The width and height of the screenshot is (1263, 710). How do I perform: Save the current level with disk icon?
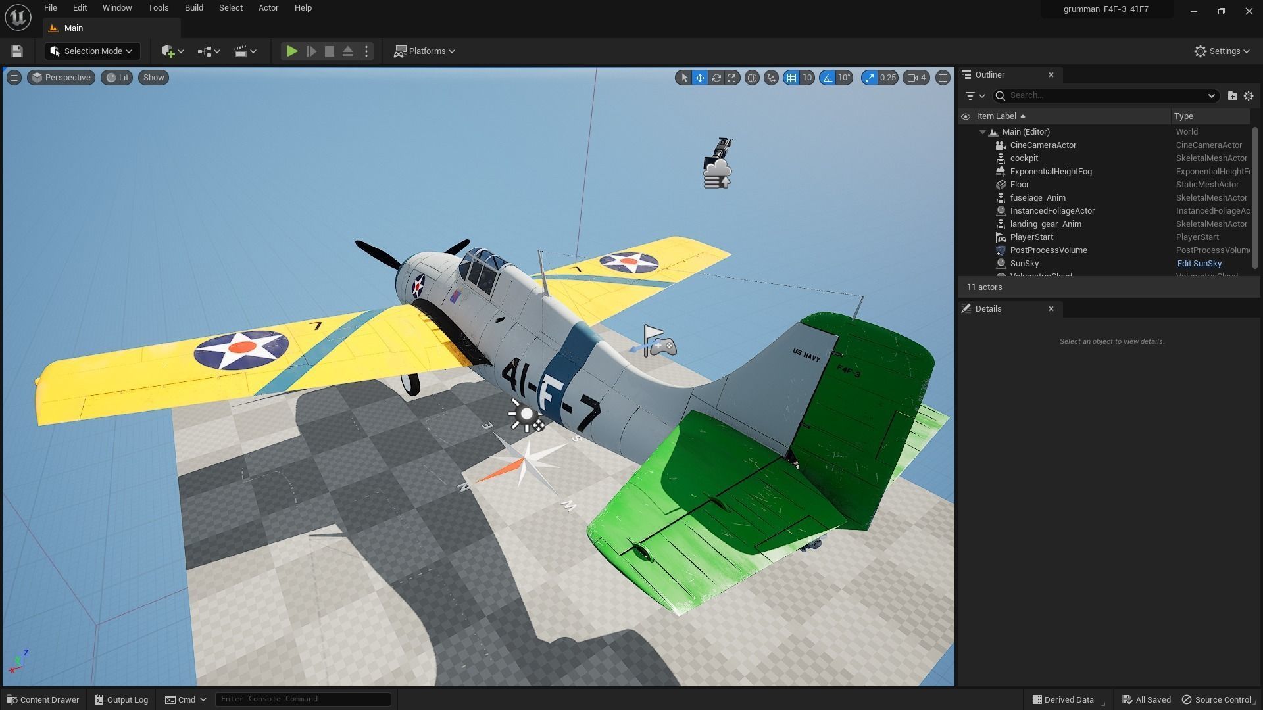click(17, 51)
